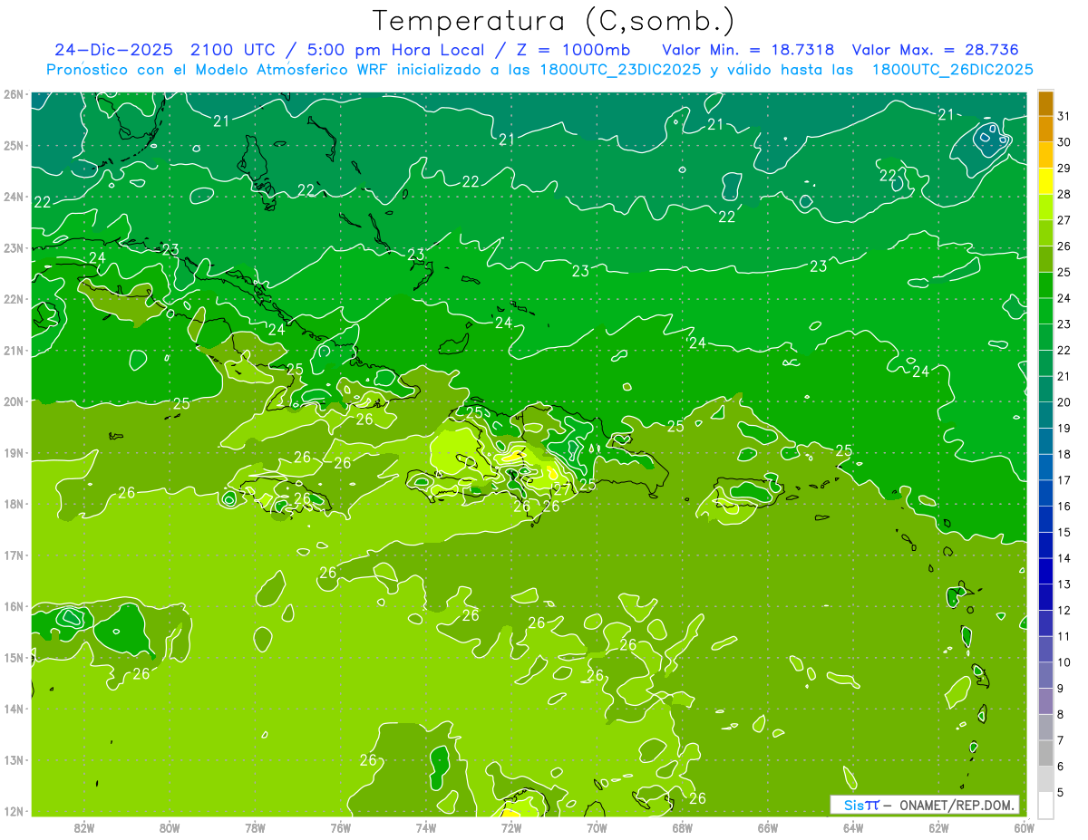Select 'Valor Min. = 18.7318' in the header
This screenshot has height=840, width=1088.
[749, 50]
